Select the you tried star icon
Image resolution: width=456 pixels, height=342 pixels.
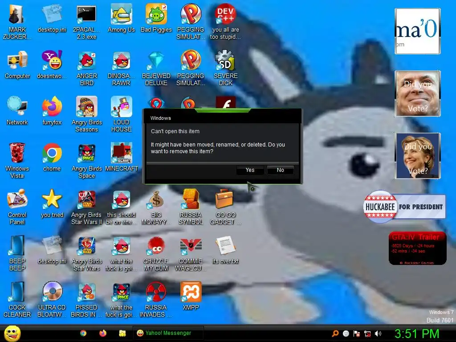(x=52, y=203)
